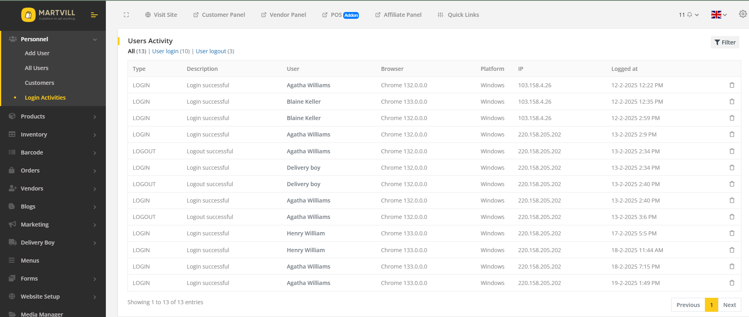Open the settings gear icon

743,14
